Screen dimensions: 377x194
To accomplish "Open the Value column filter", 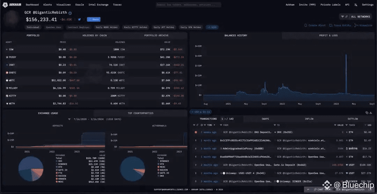I will tap(335, 125).
